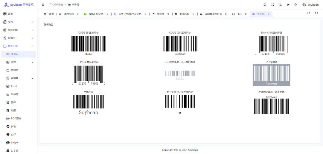
Task: Open the Swiper sidebar item
Action: [x=19, y=142]
